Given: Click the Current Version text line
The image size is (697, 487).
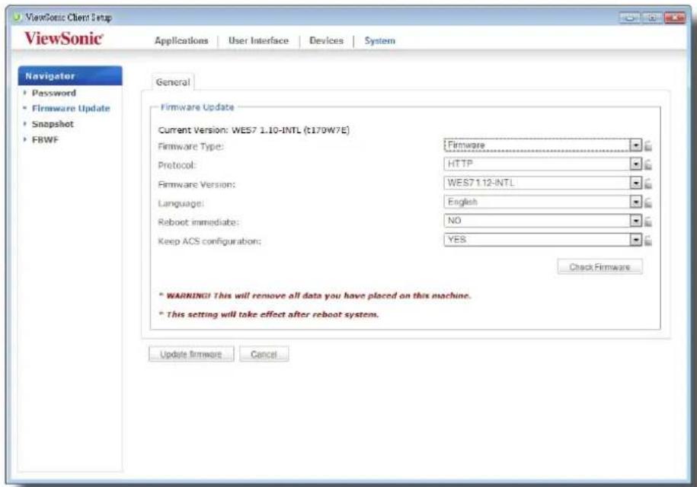Looking at the screenshot, I should click(x=254, y=130).
